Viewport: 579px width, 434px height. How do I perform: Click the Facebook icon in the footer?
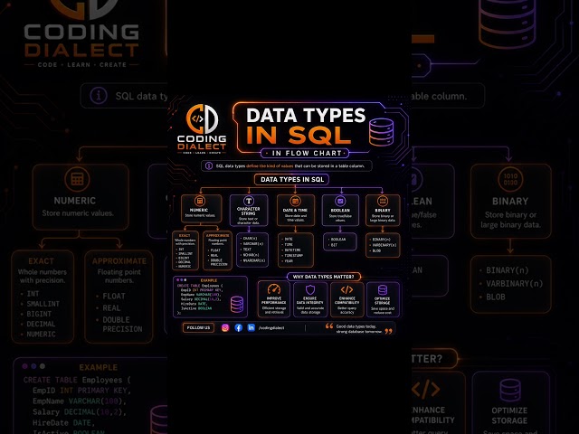tap(239, 327)
